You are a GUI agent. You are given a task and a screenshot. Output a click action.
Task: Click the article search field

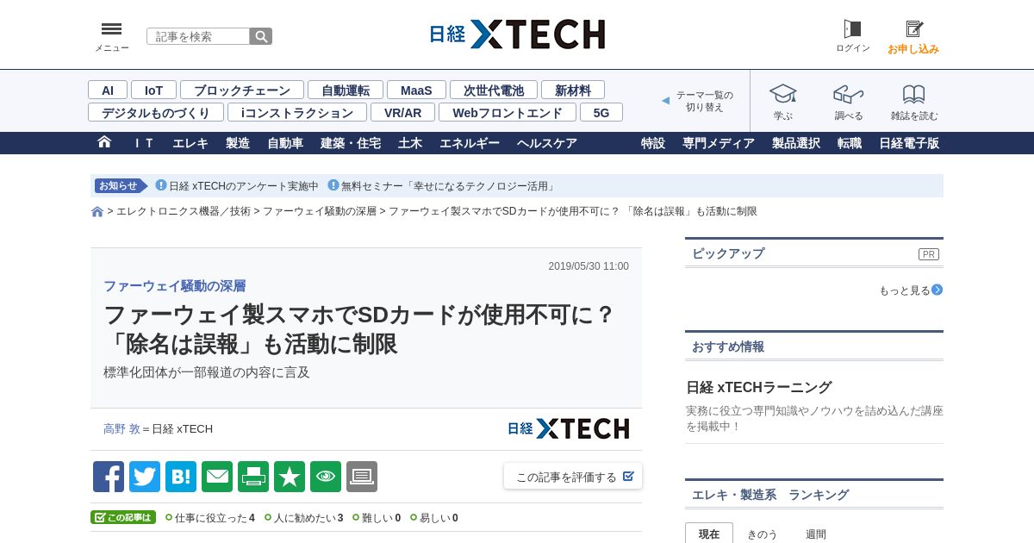pos(198,36)
